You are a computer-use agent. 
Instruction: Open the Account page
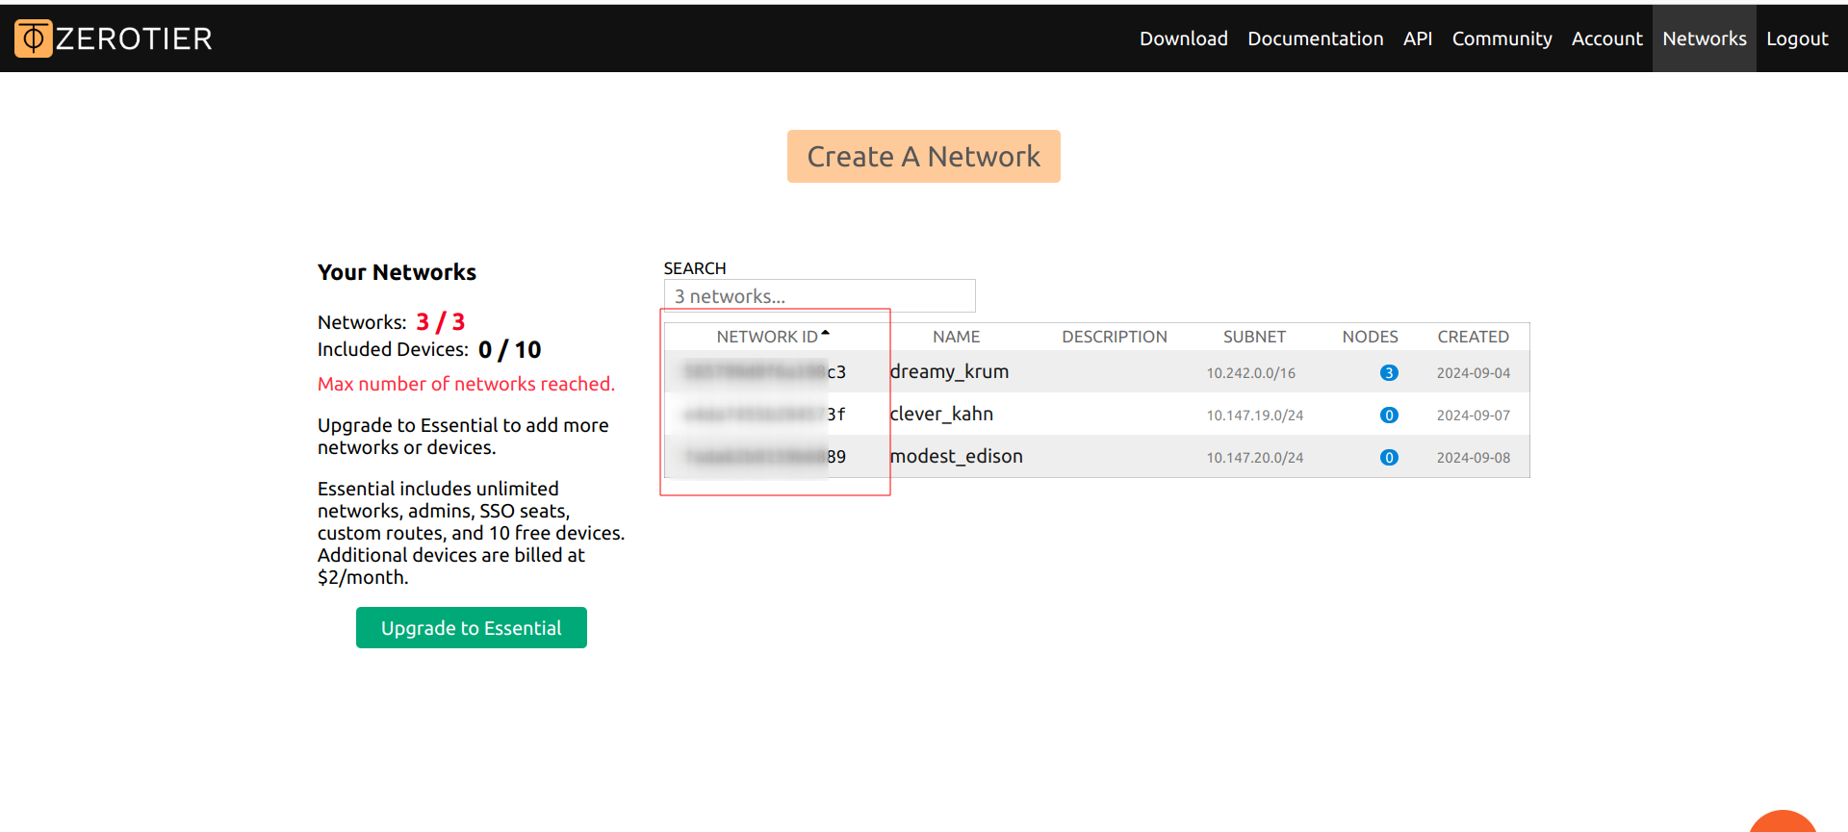pyautogui.click(x=1607, y=38)
